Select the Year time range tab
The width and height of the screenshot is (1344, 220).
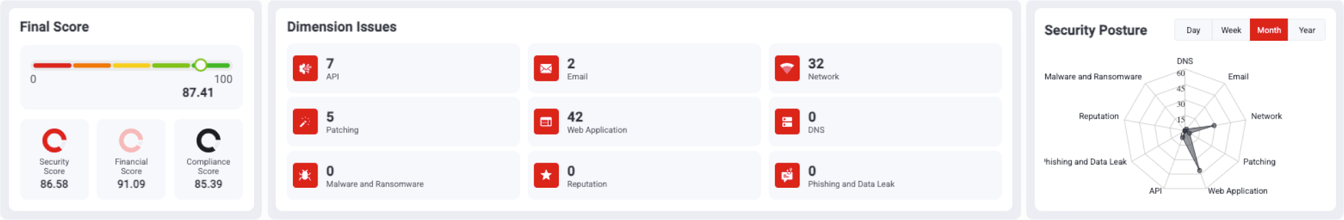tap(1306, 30)
